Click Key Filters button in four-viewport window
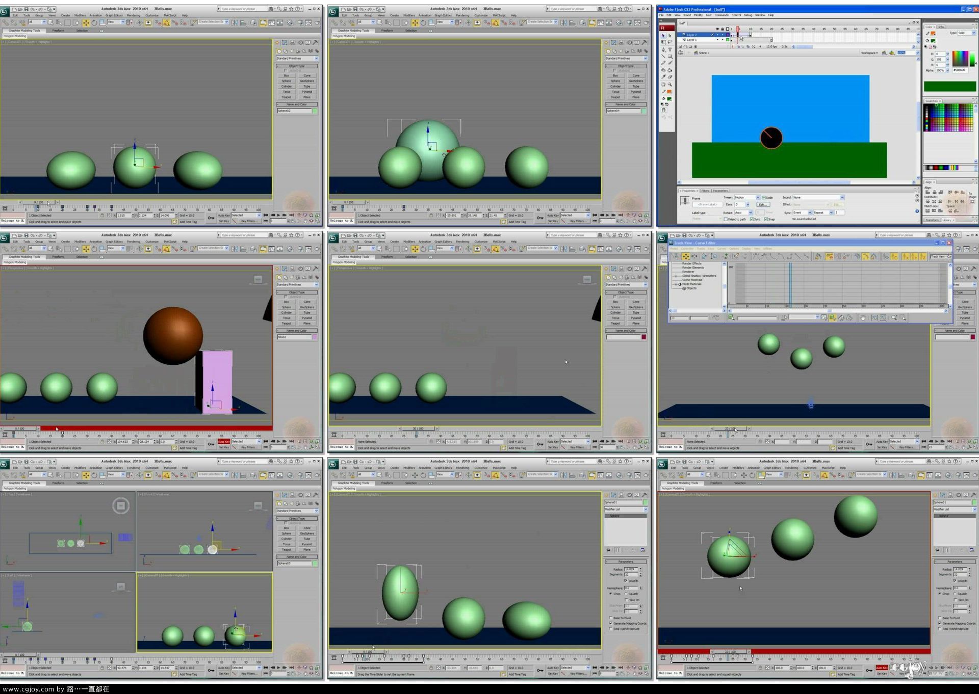 pyautogui.click(x=249, y=674)
